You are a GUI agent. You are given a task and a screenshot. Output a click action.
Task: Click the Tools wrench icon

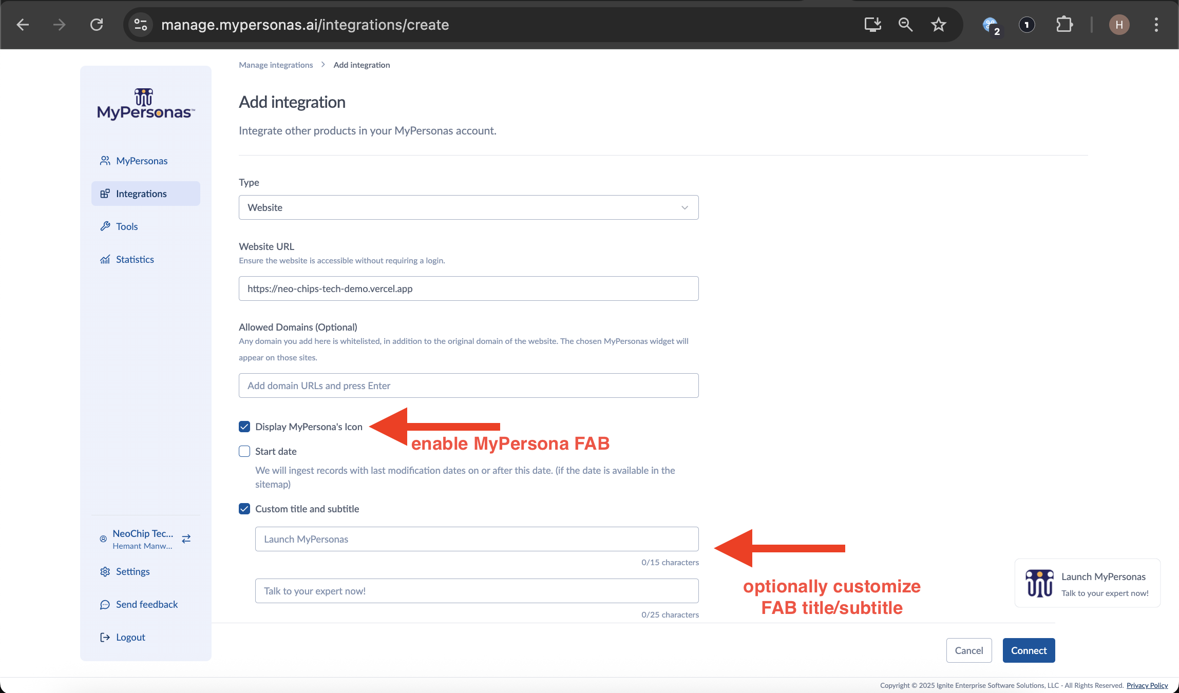point(105,226)
